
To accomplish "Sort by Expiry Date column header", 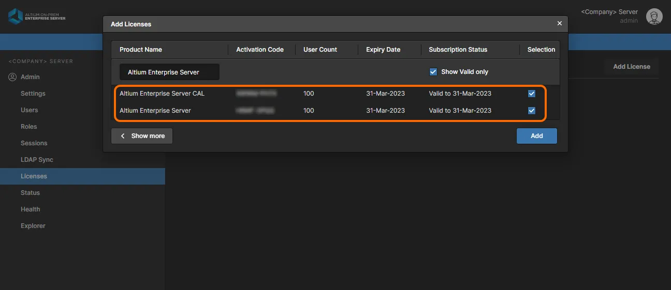I will (x=383, y=50).
